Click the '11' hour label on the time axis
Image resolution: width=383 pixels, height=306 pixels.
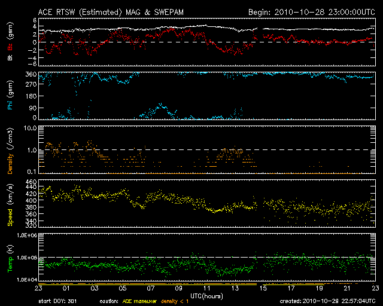207,289
